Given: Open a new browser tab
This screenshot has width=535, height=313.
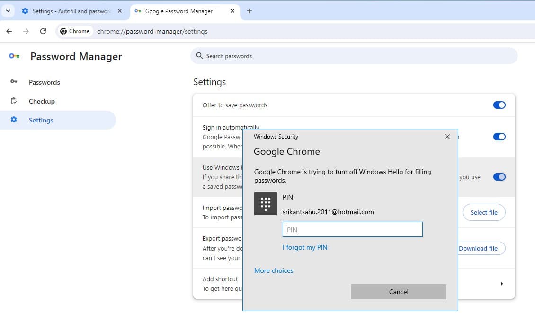Looking at the screenshot, I should [x=250, y=11].
